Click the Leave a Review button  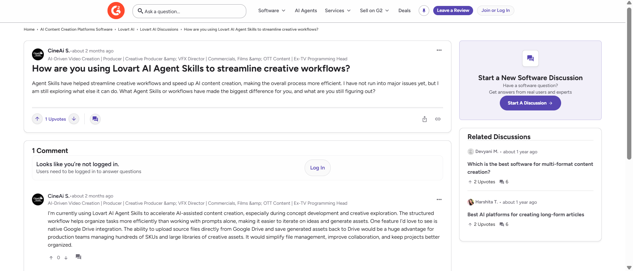coord(453,11)
